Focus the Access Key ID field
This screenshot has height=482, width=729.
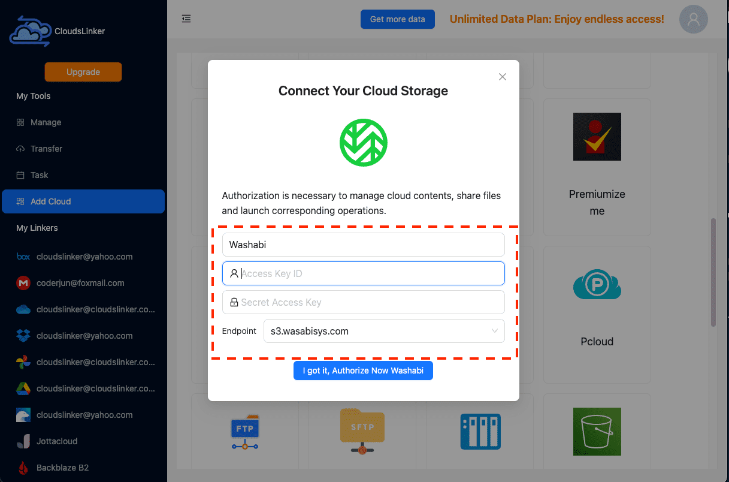(364, 273)
